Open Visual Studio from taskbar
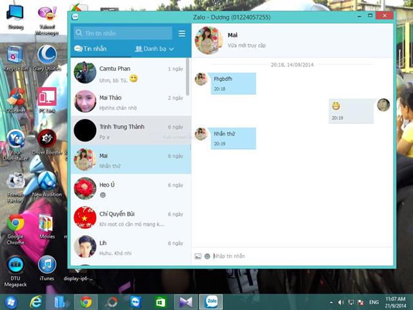Image resolution: width=413 pixels, height=310 pixels. coord(186,302)
